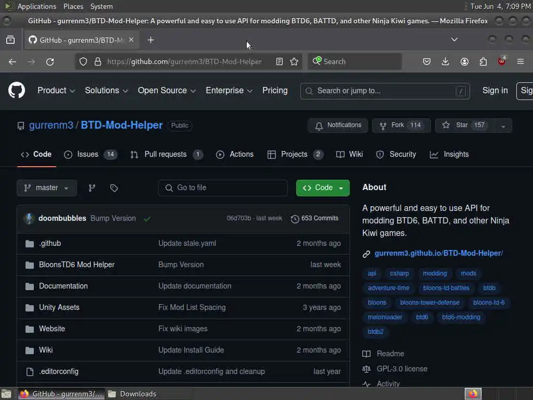Click the site padlock icon
533x400 pixels.
tap(98, 61)
